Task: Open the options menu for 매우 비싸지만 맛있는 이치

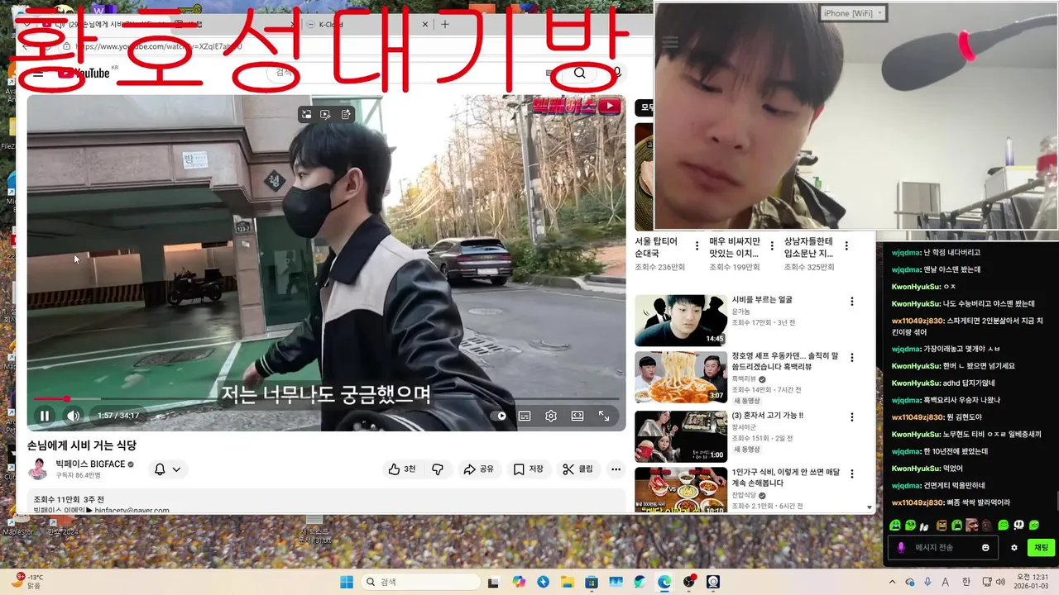Action: (x=772, y=246)
